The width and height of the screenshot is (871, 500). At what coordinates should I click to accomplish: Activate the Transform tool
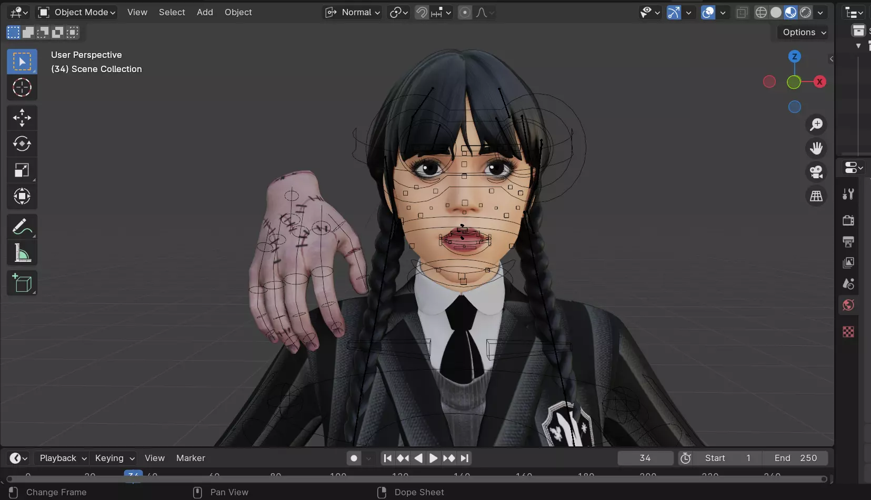click(22, 196)
